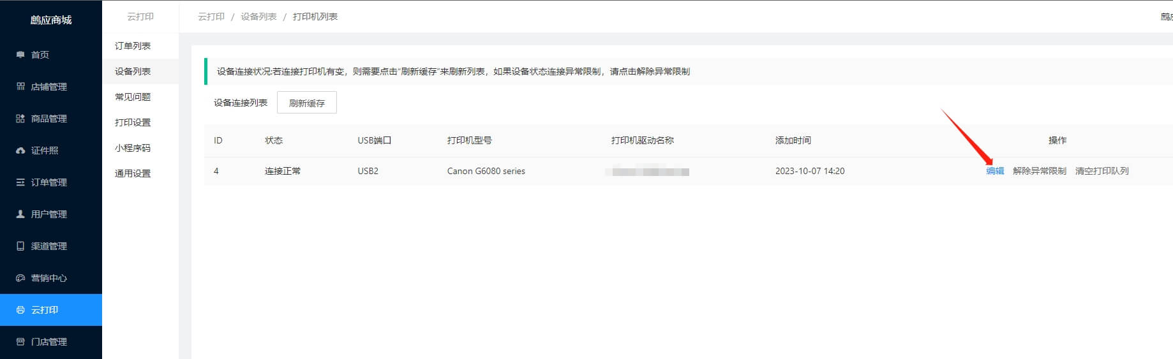This screenshot has height=359, width=1173.
Task: Click the 设备连接状况 notice text
Action: click(x=453, y=71)
